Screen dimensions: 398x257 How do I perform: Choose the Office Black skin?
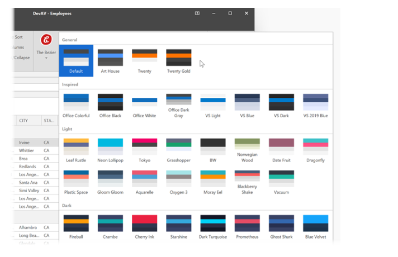click(x=110, y=105)
